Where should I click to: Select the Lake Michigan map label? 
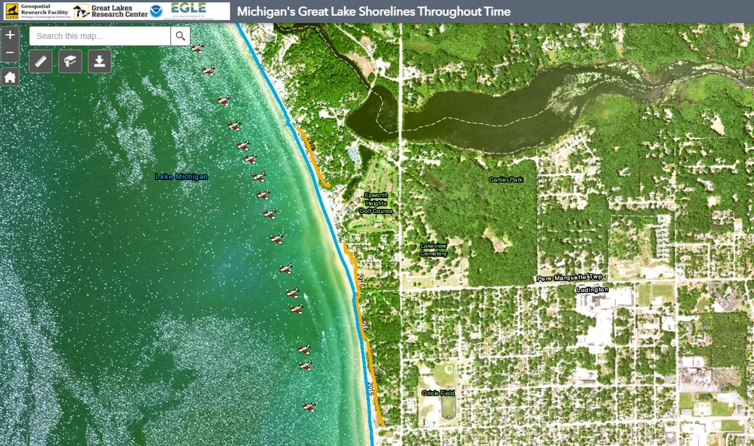[x=182, y=177]
